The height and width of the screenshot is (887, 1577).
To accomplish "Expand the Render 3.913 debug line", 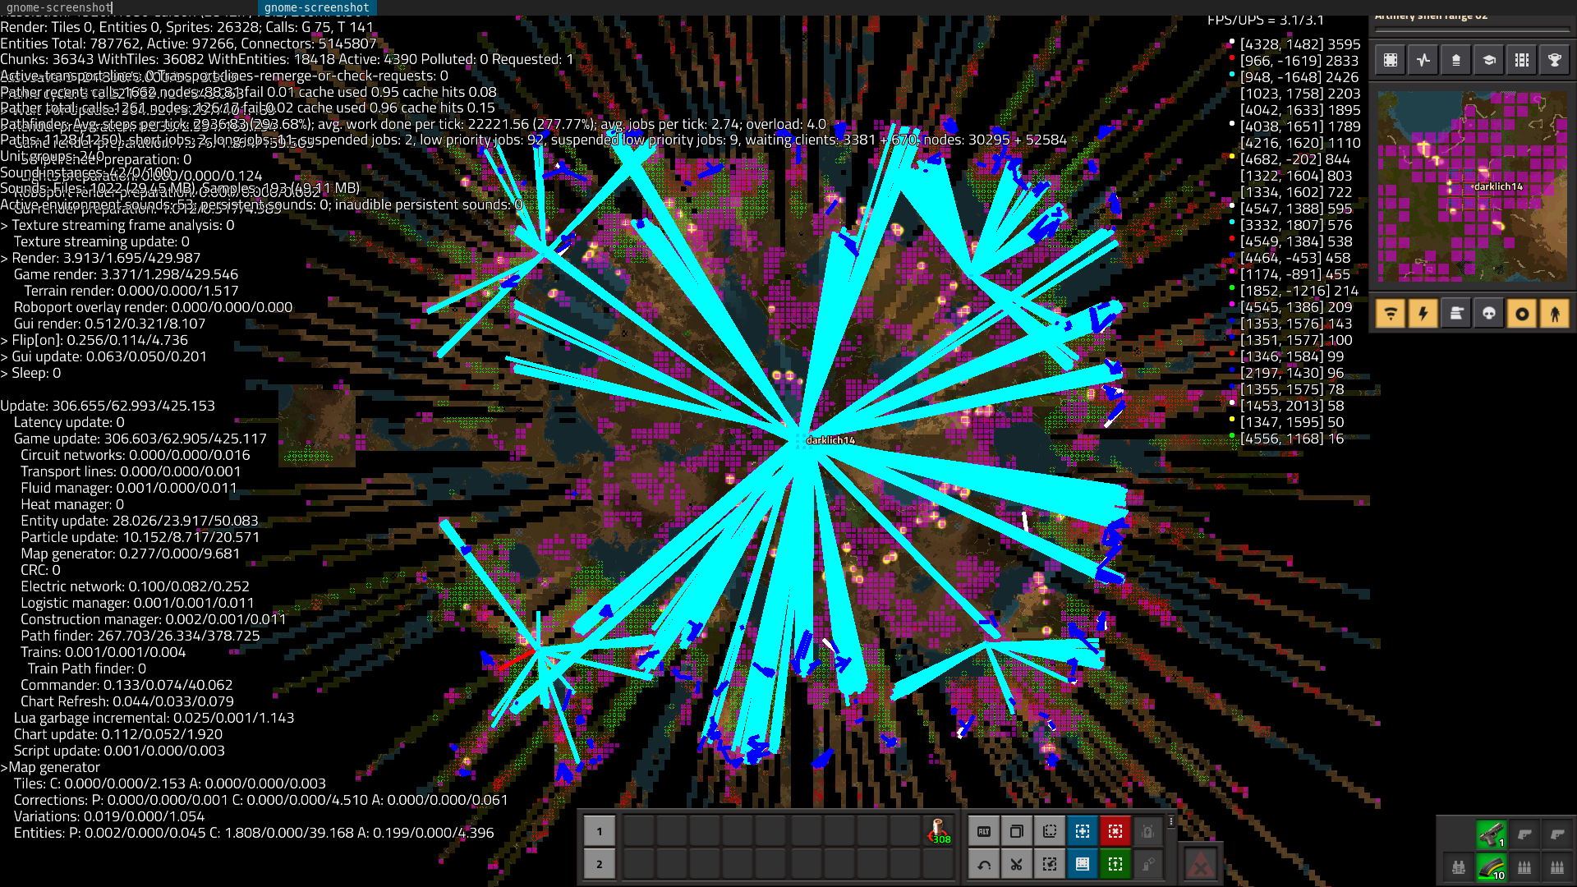I will click(99, 258).
